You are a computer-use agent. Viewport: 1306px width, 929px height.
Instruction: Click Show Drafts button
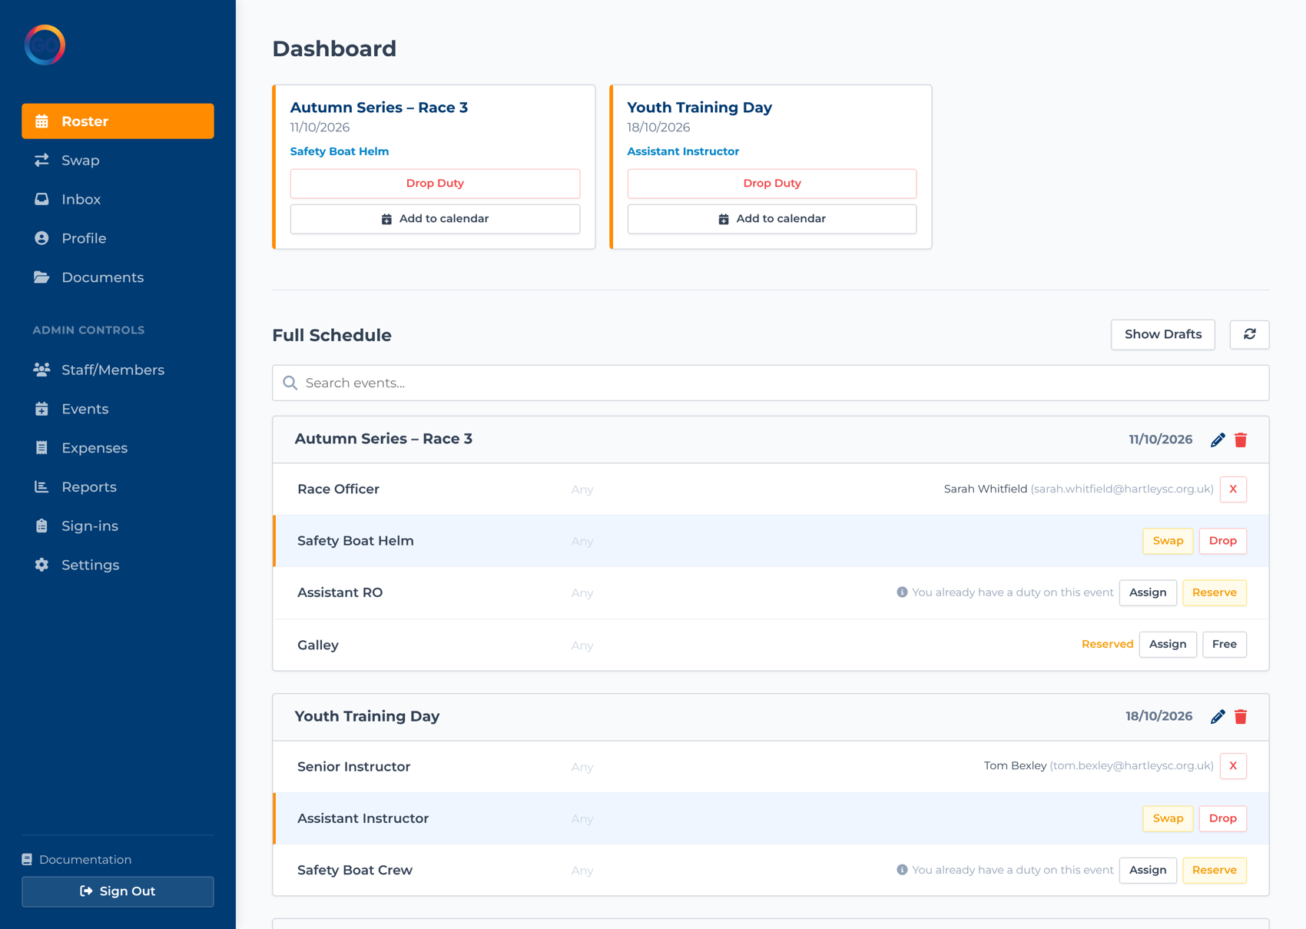[1163, 335]
